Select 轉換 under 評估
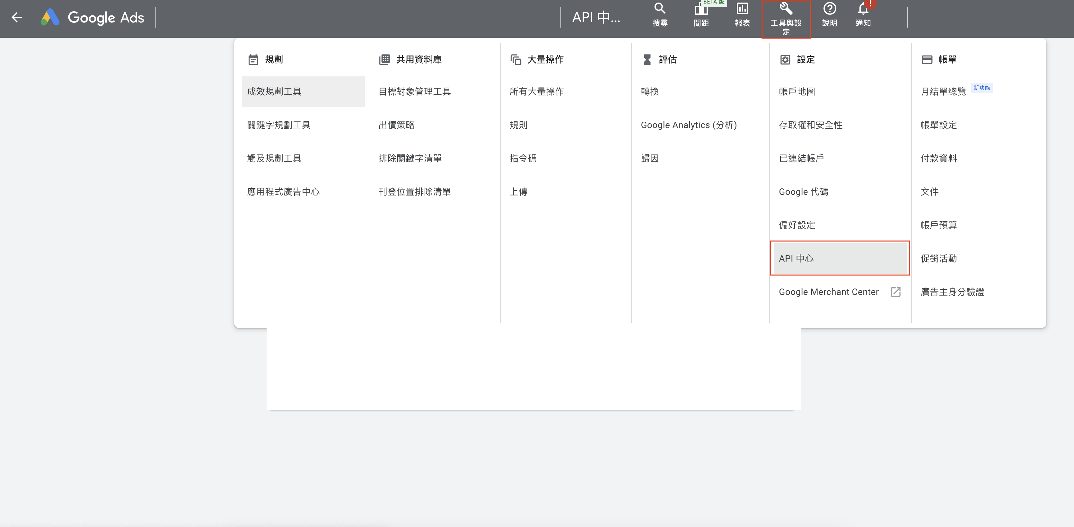 [649, 92]
